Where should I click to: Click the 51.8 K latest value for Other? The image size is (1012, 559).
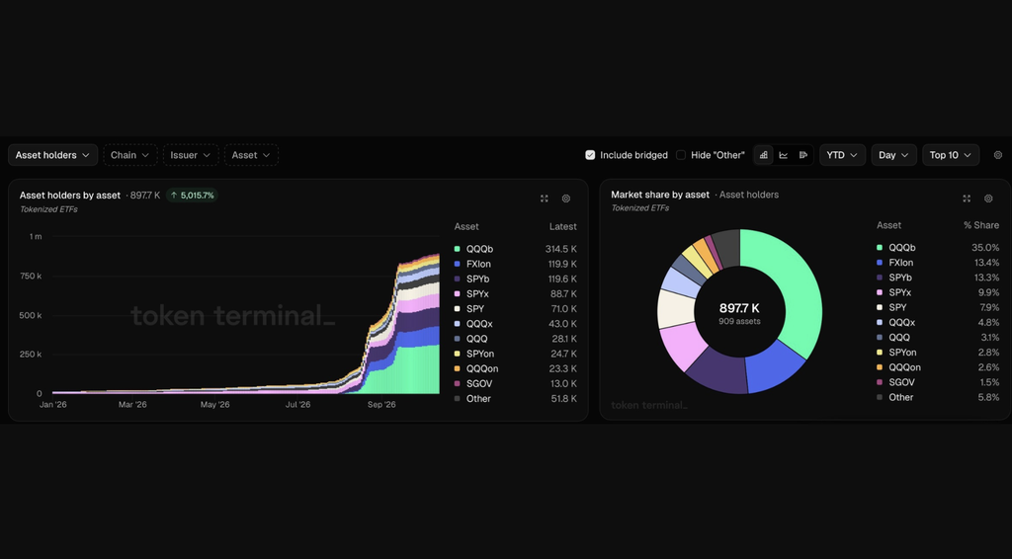tap(564, 398)
